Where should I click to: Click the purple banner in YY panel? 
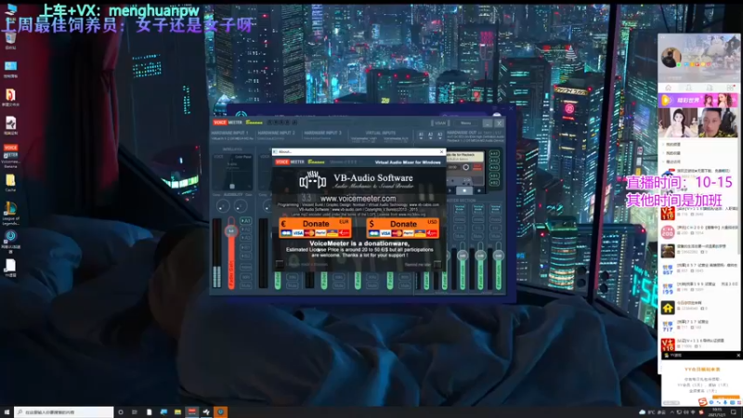coord(698,100)
